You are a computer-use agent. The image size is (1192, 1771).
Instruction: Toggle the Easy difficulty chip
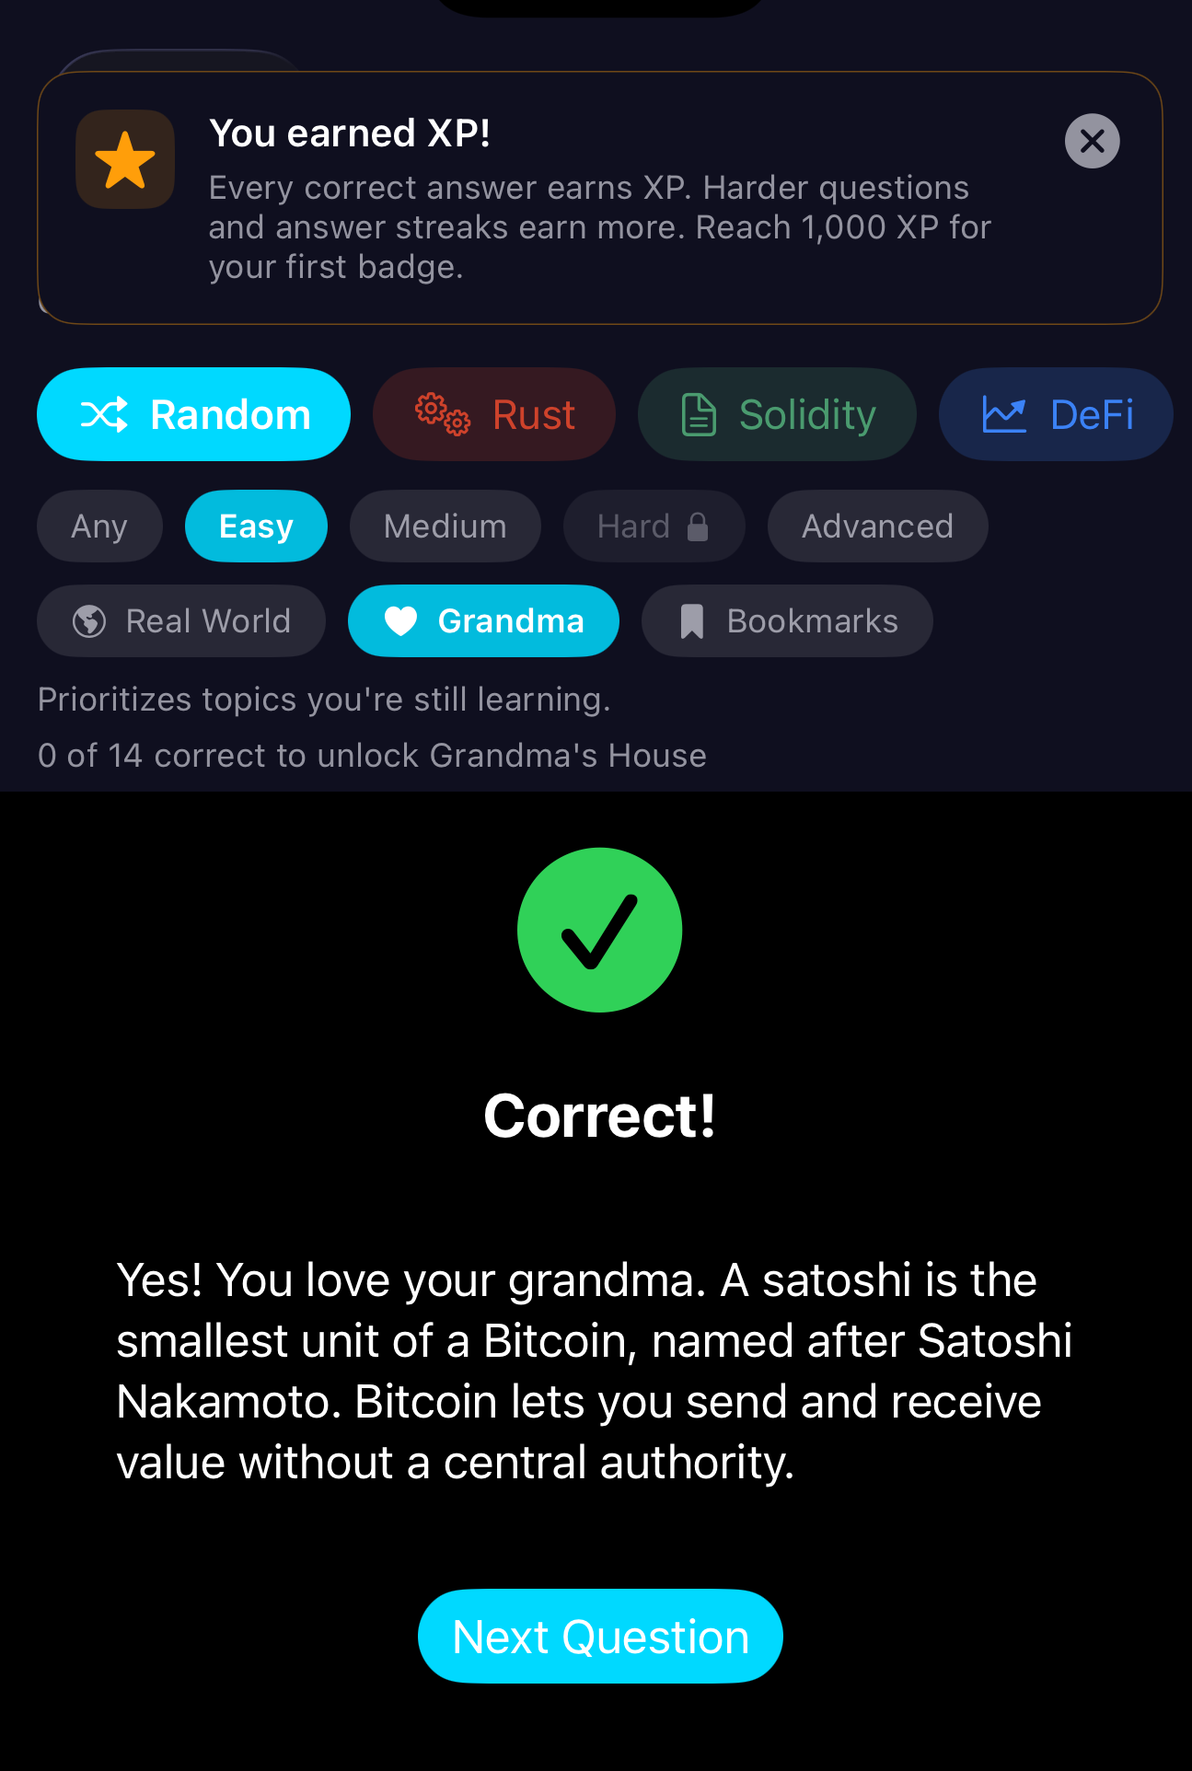[x=256, y=527]
